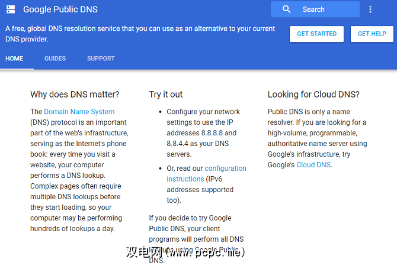The height and width of the screenshot is (266, 397).
Task: Open the SUPPORT tab
Action: pyautogui.click(x=101, y=59)
